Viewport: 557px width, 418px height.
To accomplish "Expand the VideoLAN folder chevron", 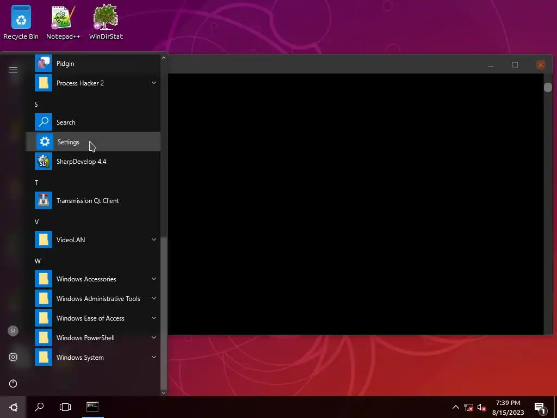I will (x=154, y=239).
